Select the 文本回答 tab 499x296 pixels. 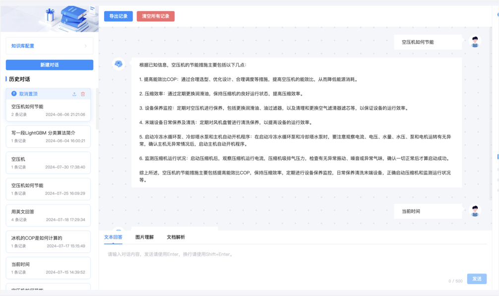click(113, 237)
